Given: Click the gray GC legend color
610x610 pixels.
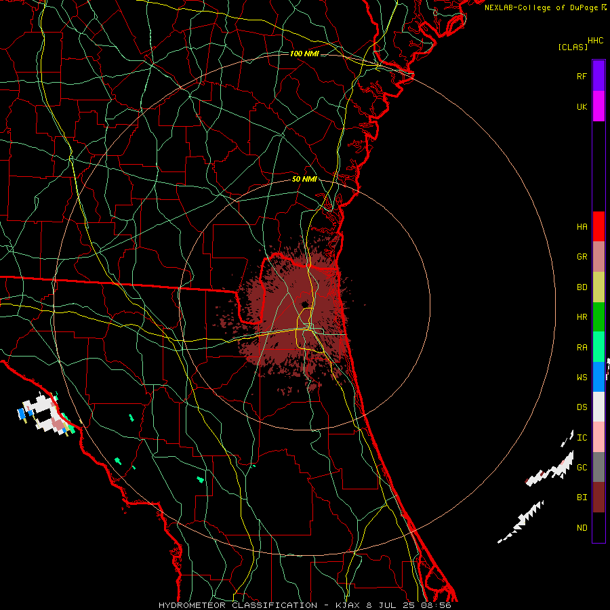Looking at the screenshot, I should [598, 467].
